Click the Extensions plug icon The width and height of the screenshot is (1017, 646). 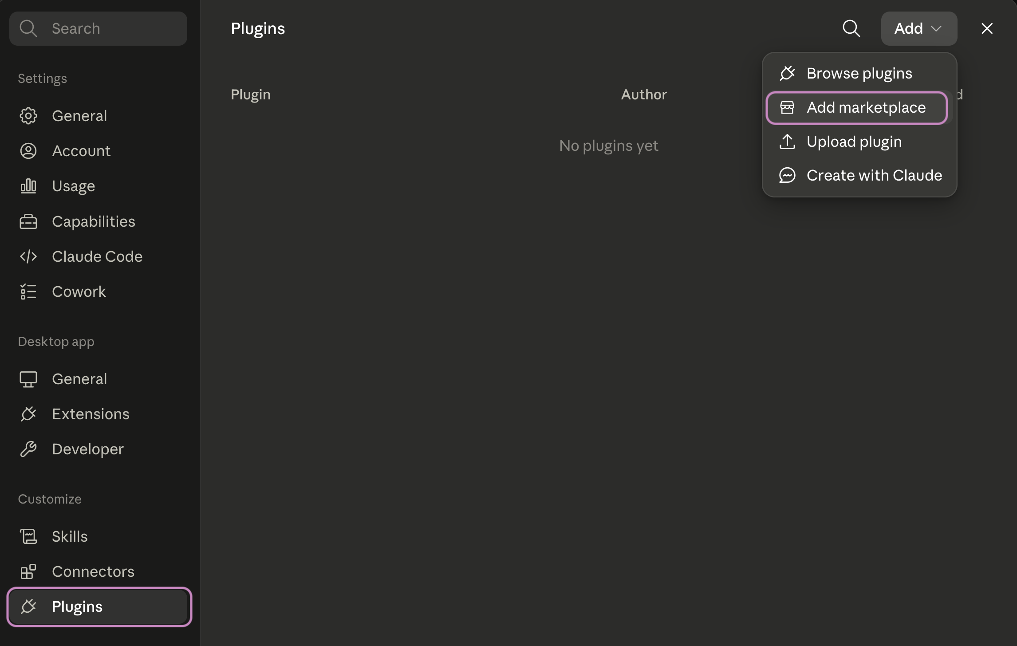click(x=28, y=414)
